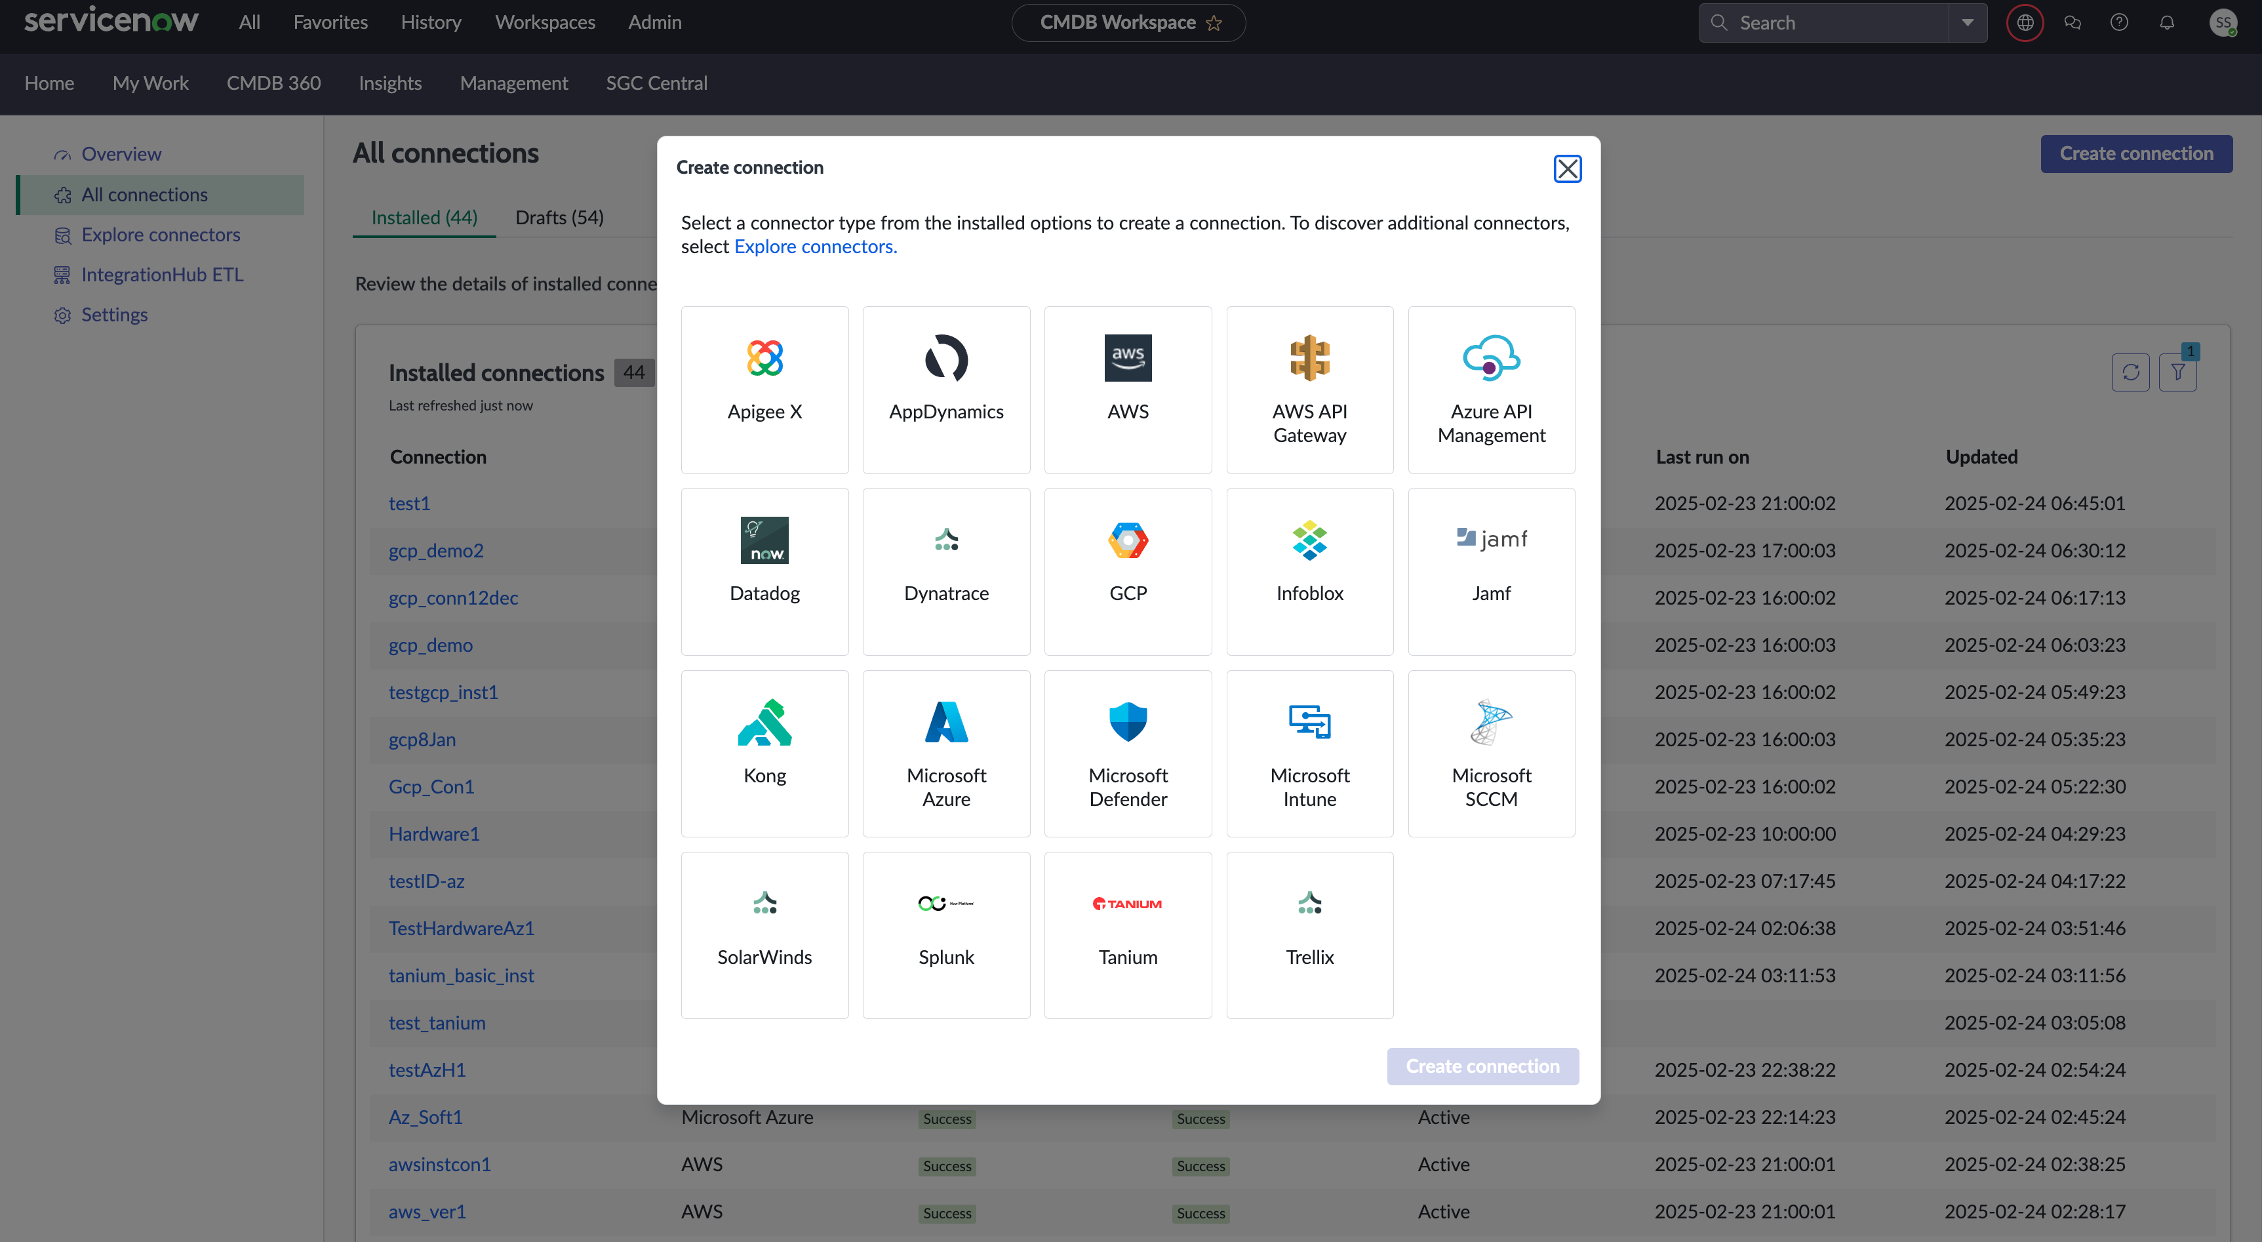Go to the Home tab

(49, 83)
